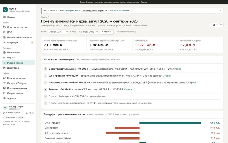Open Строки link for Себестоимость закупки
Viewport: 228px width, 143px height.
pos(177,69)
